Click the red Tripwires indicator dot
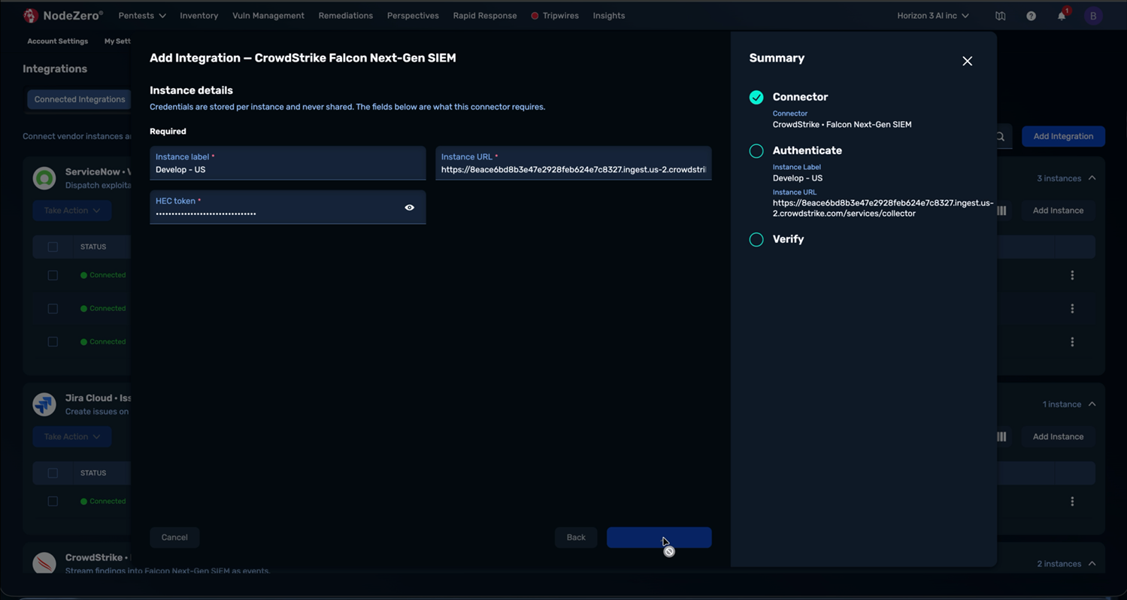This screenshot has width=1127, height=600. pos(535,16)
